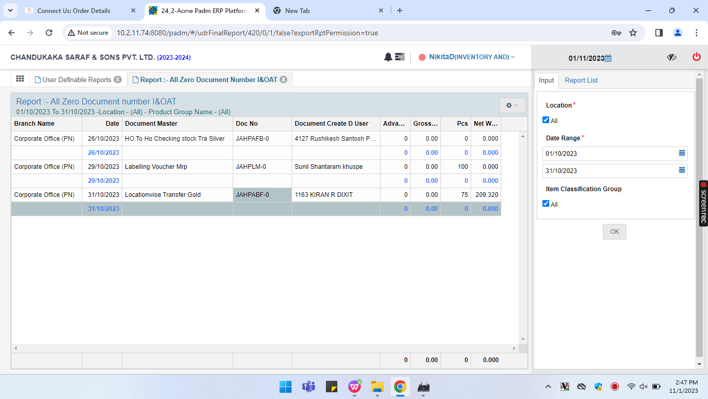Open Google Chrome taskbar icon
708x399 pixels.
coord(400,387)
